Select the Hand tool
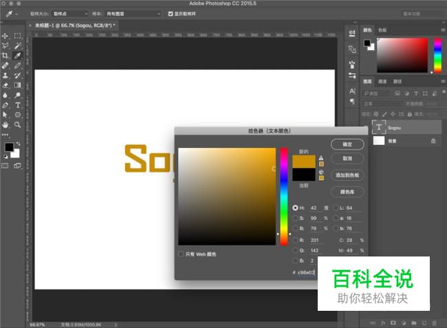This screenshot has width=447, height=328. coord(6,124)
